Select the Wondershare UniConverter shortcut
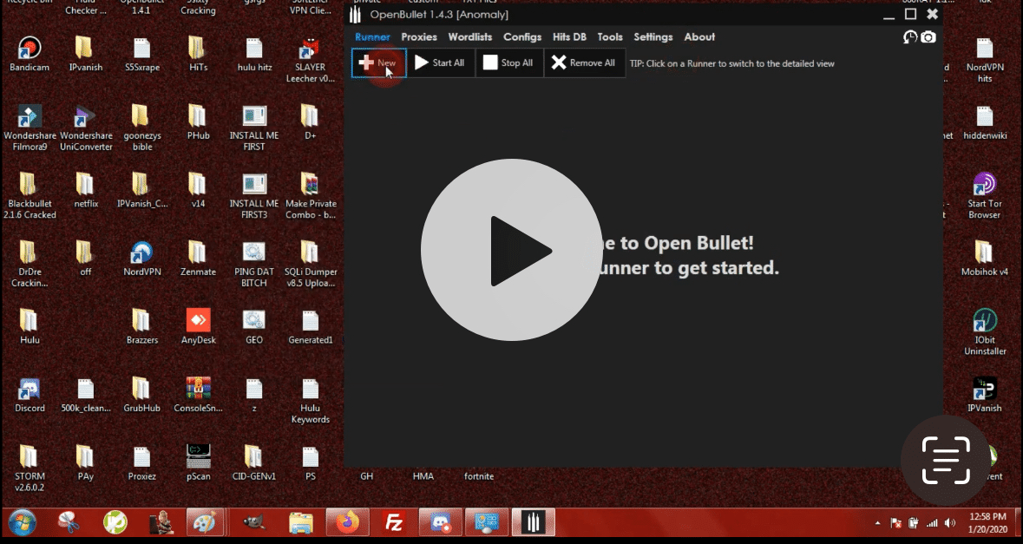 (86, 128)
